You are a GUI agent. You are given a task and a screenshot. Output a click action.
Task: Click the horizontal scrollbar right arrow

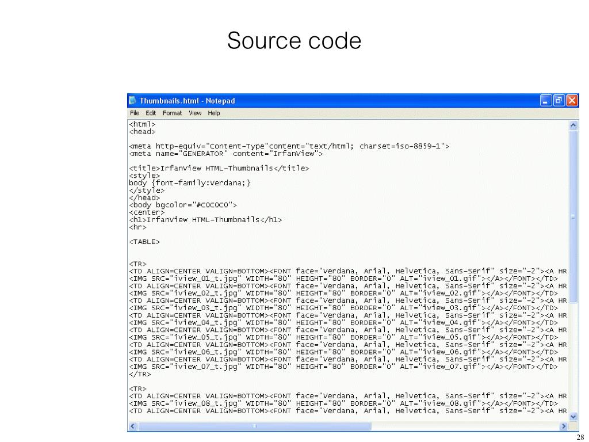tap(563, 426)
